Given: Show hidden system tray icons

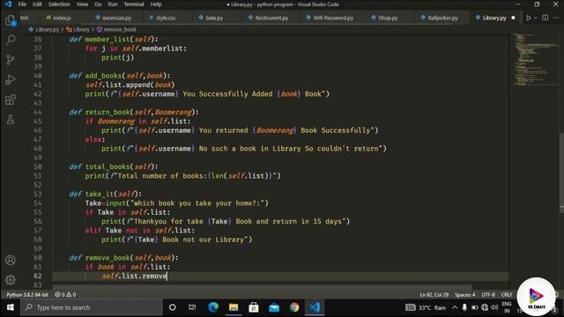Looking at the screenshot, I should pyautogui.click(x=455, y=307).
